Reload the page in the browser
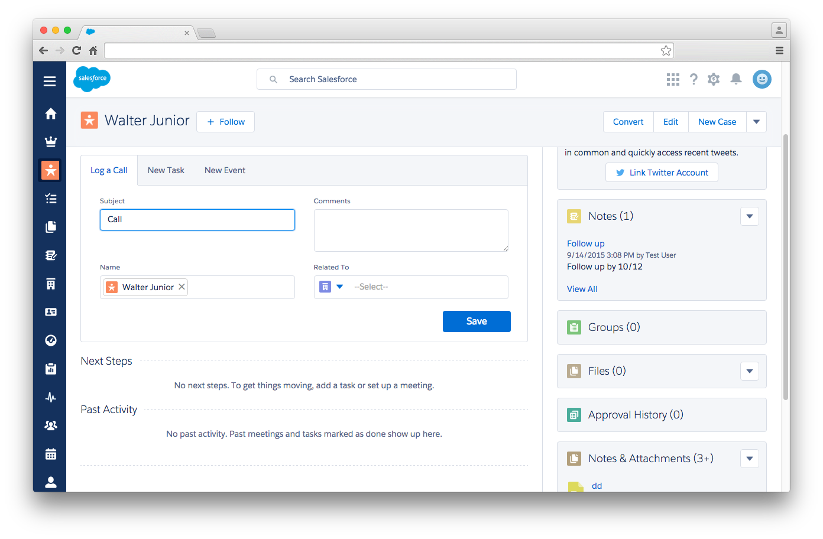 [76, 51]
